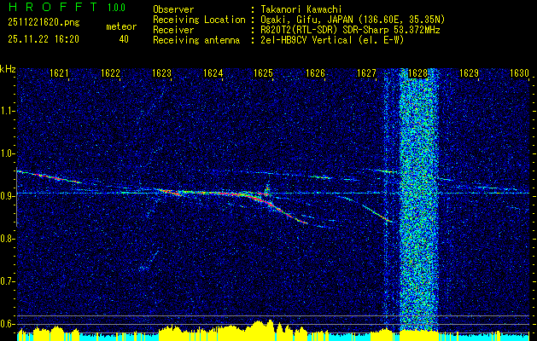Click the 1624 time marker
The image size is (537, 341).
tap(213, 72)
